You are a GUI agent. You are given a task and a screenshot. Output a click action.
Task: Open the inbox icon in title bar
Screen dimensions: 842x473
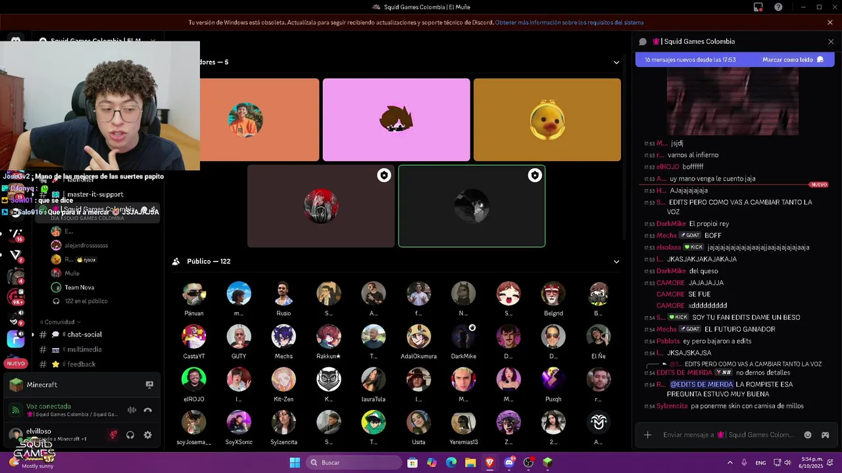(758, 7)
